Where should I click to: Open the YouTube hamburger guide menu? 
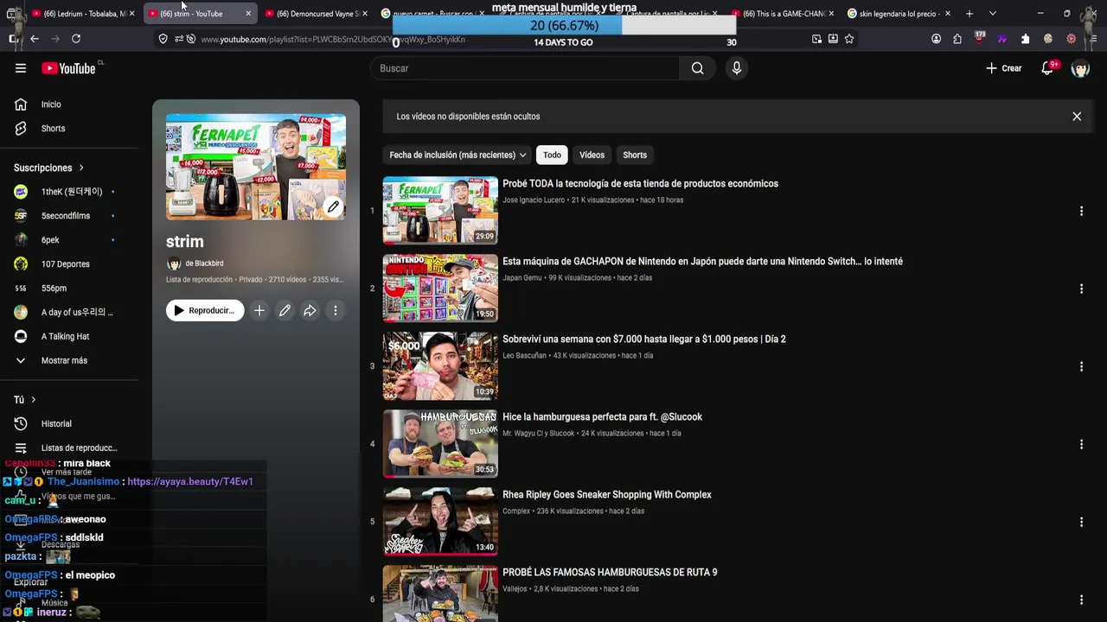(x=21, y=68)
